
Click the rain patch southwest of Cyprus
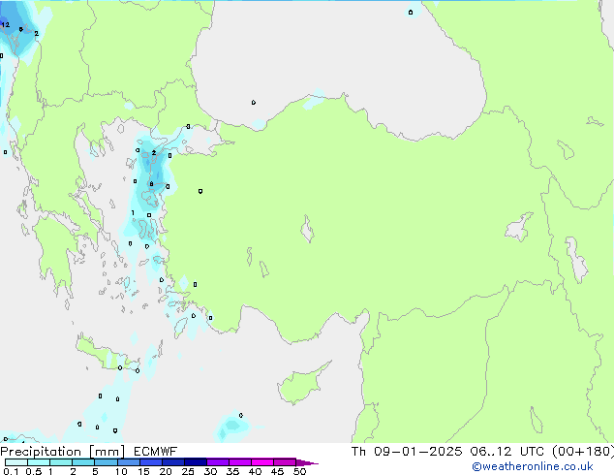pyautogui.click(x=232, y=425)
